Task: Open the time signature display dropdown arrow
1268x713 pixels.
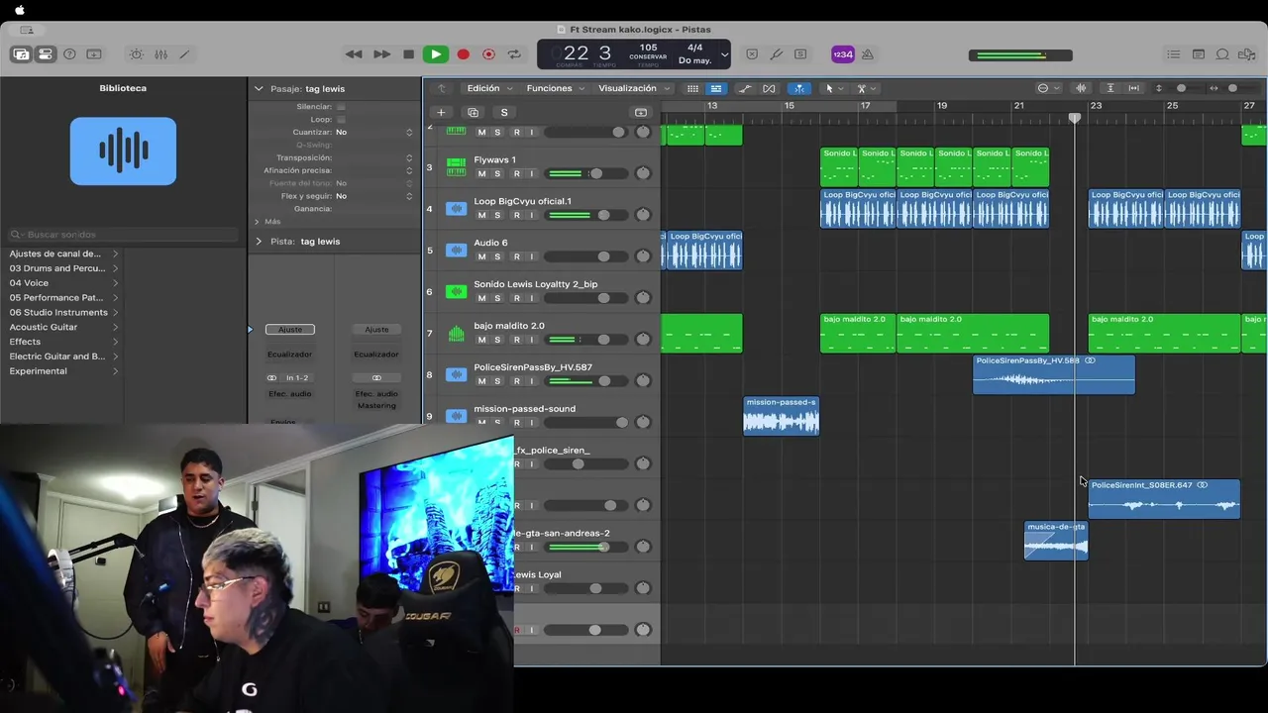Action: [x=724, y=54]
